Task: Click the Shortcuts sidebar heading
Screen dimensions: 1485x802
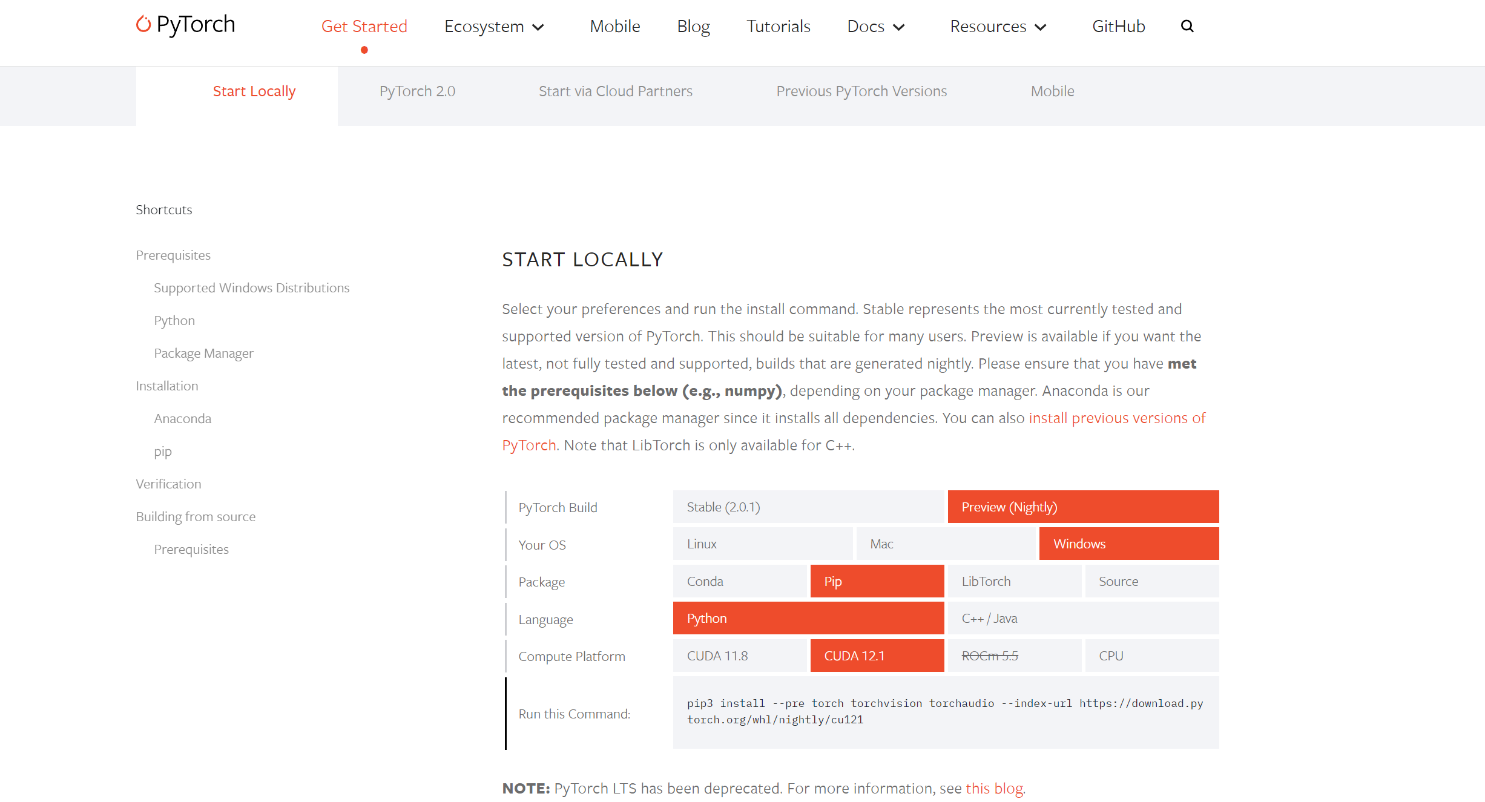Action: (163, 209)
